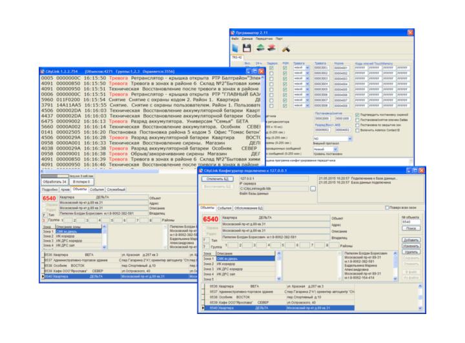Click the floppy disk save icon

click(x=246, y=48)
